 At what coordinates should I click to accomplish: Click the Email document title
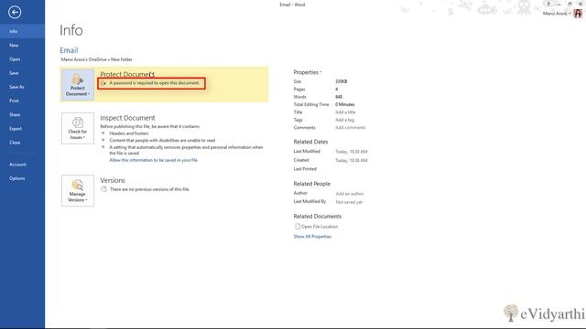point(69,50)
